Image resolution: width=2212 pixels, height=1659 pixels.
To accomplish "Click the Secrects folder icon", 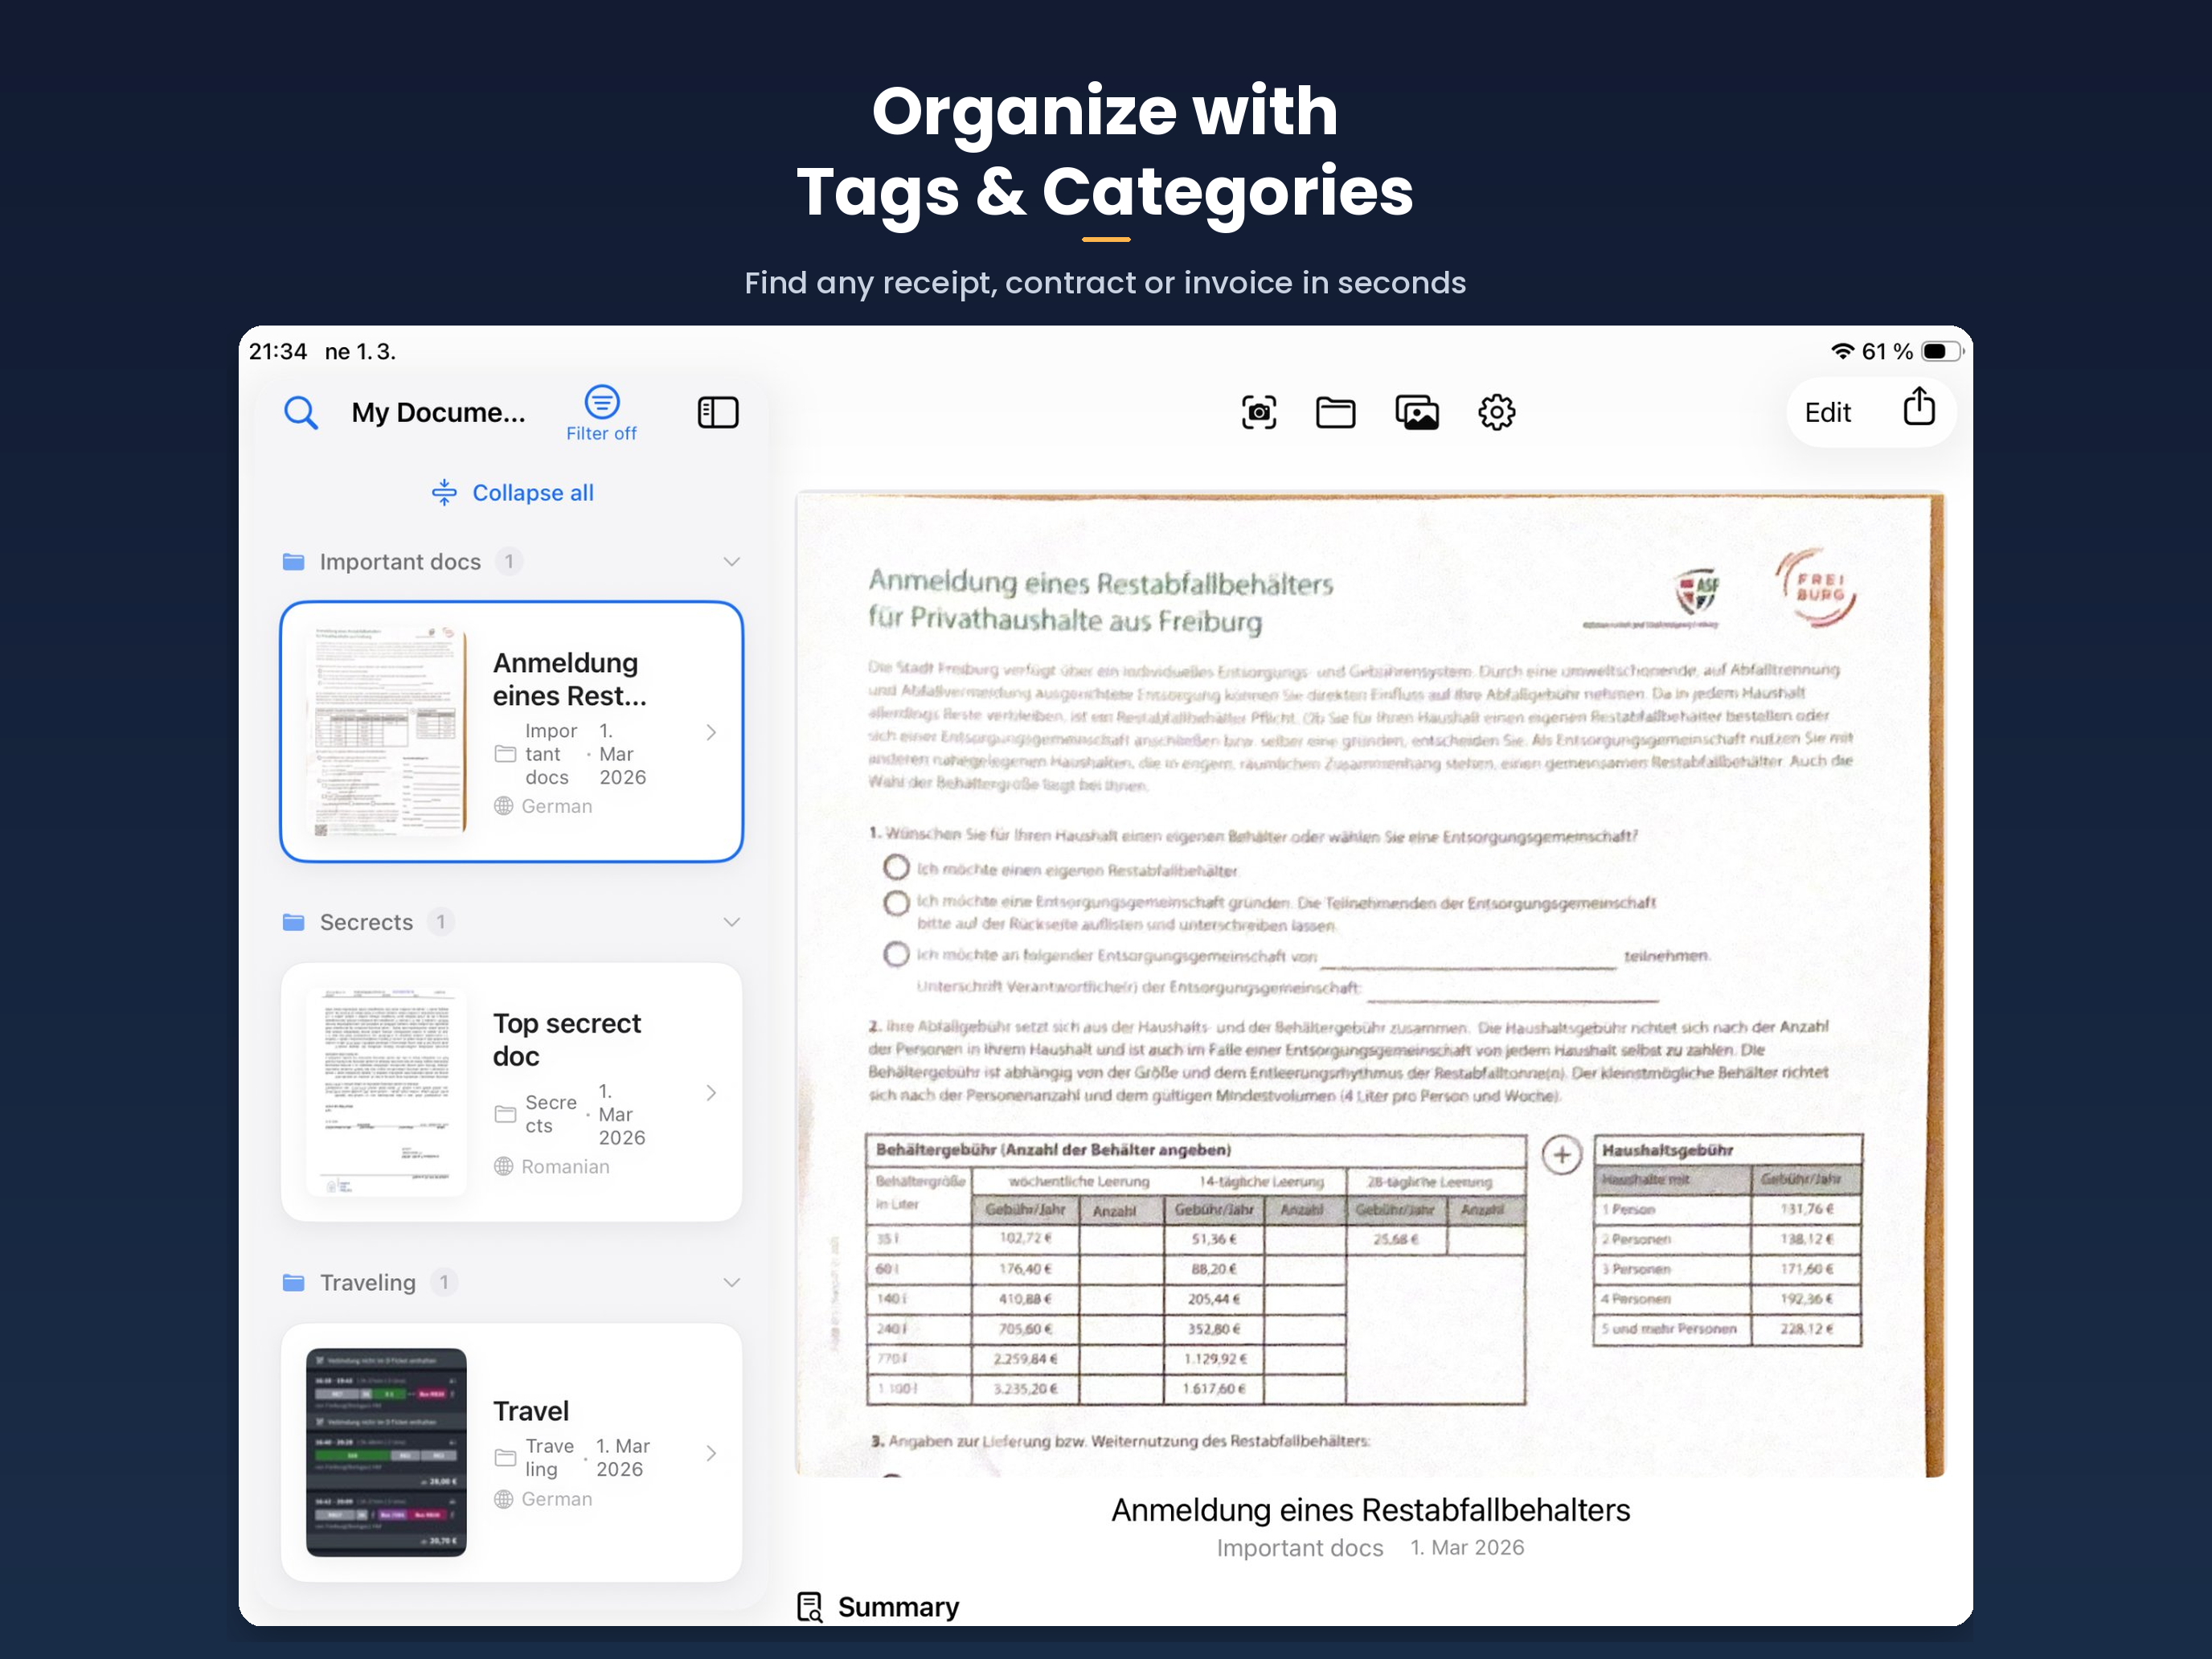I will (x=293, y=922).
